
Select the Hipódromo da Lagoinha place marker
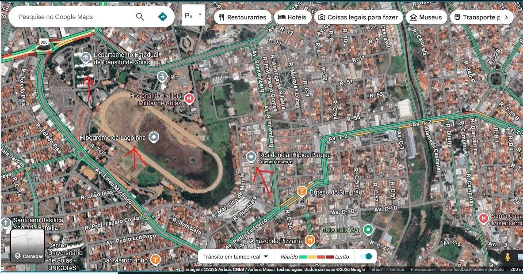[x=153, y=137]
